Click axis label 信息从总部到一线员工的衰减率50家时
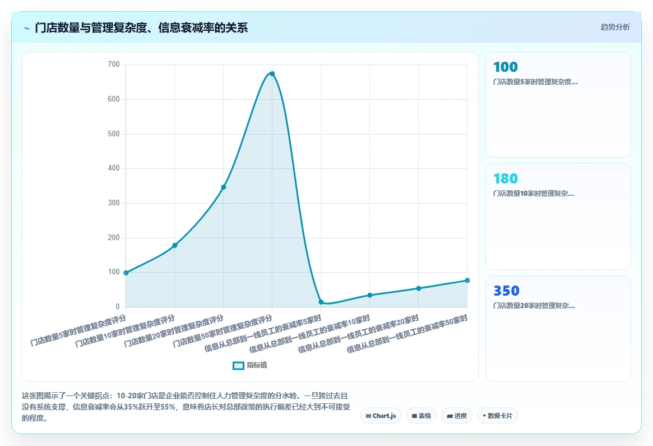The width and height of the screenshot is (653, 446). pos(407,334)
